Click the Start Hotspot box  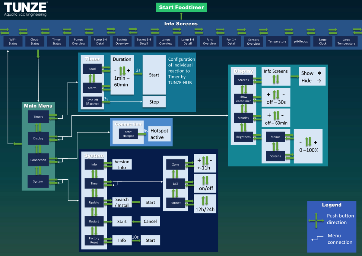click(x=128, y=134)
